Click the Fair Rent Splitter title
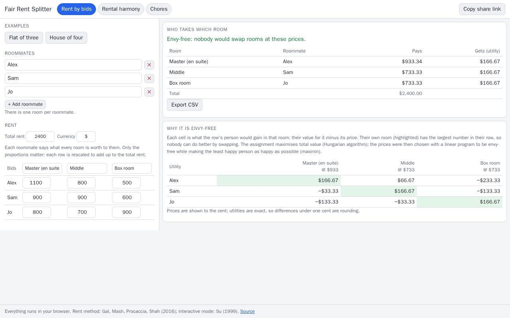 click(x=28, y=9)
